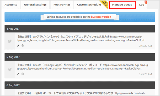Click the AMP customization post text
160x96 pixels.
point(81,39)
